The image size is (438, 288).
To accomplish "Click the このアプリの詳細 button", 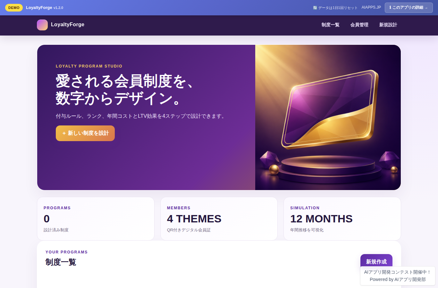I will 409,8.
